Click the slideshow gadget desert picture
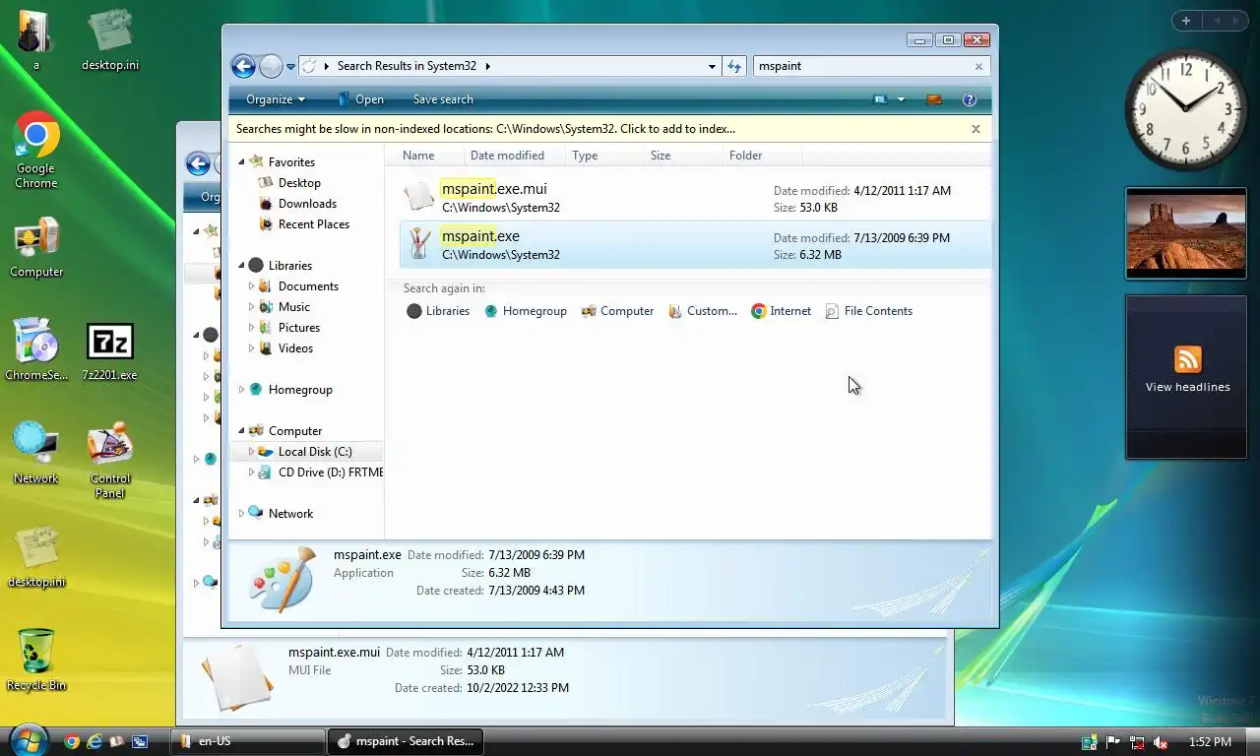This screenshot has height=756, width=1260. 1185,231
